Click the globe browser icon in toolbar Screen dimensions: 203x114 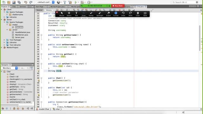tap(58, 2)
